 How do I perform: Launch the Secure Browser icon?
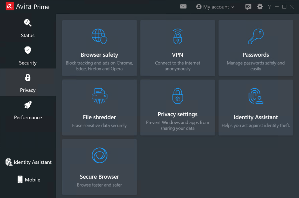pos(99,155)
